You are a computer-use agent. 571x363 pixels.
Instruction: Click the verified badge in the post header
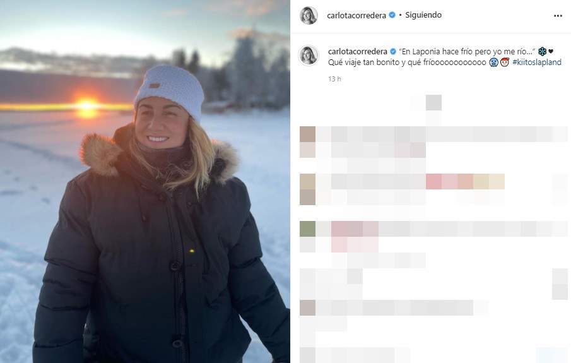pyautogui.click(x=392, y=15)
